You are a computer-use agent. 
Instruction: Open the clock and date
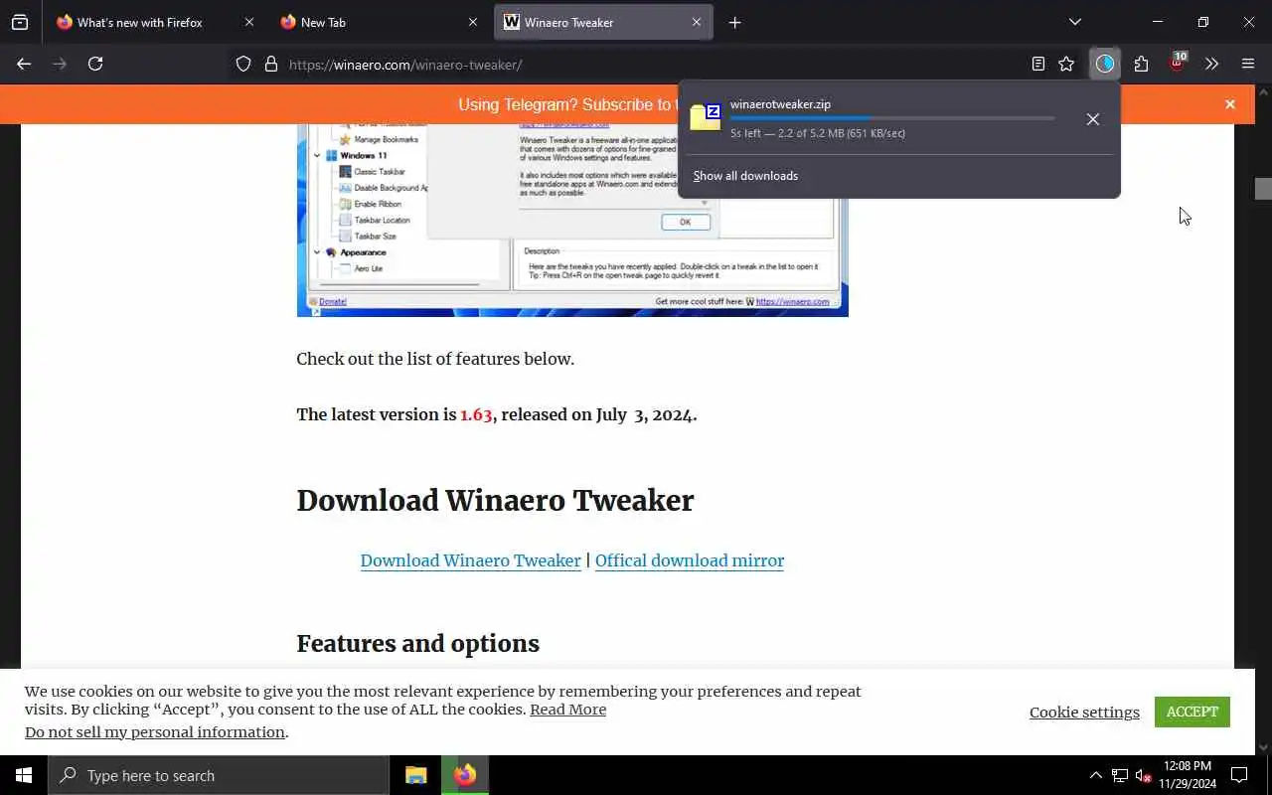pyautogui.click(x=1187, y=775)
